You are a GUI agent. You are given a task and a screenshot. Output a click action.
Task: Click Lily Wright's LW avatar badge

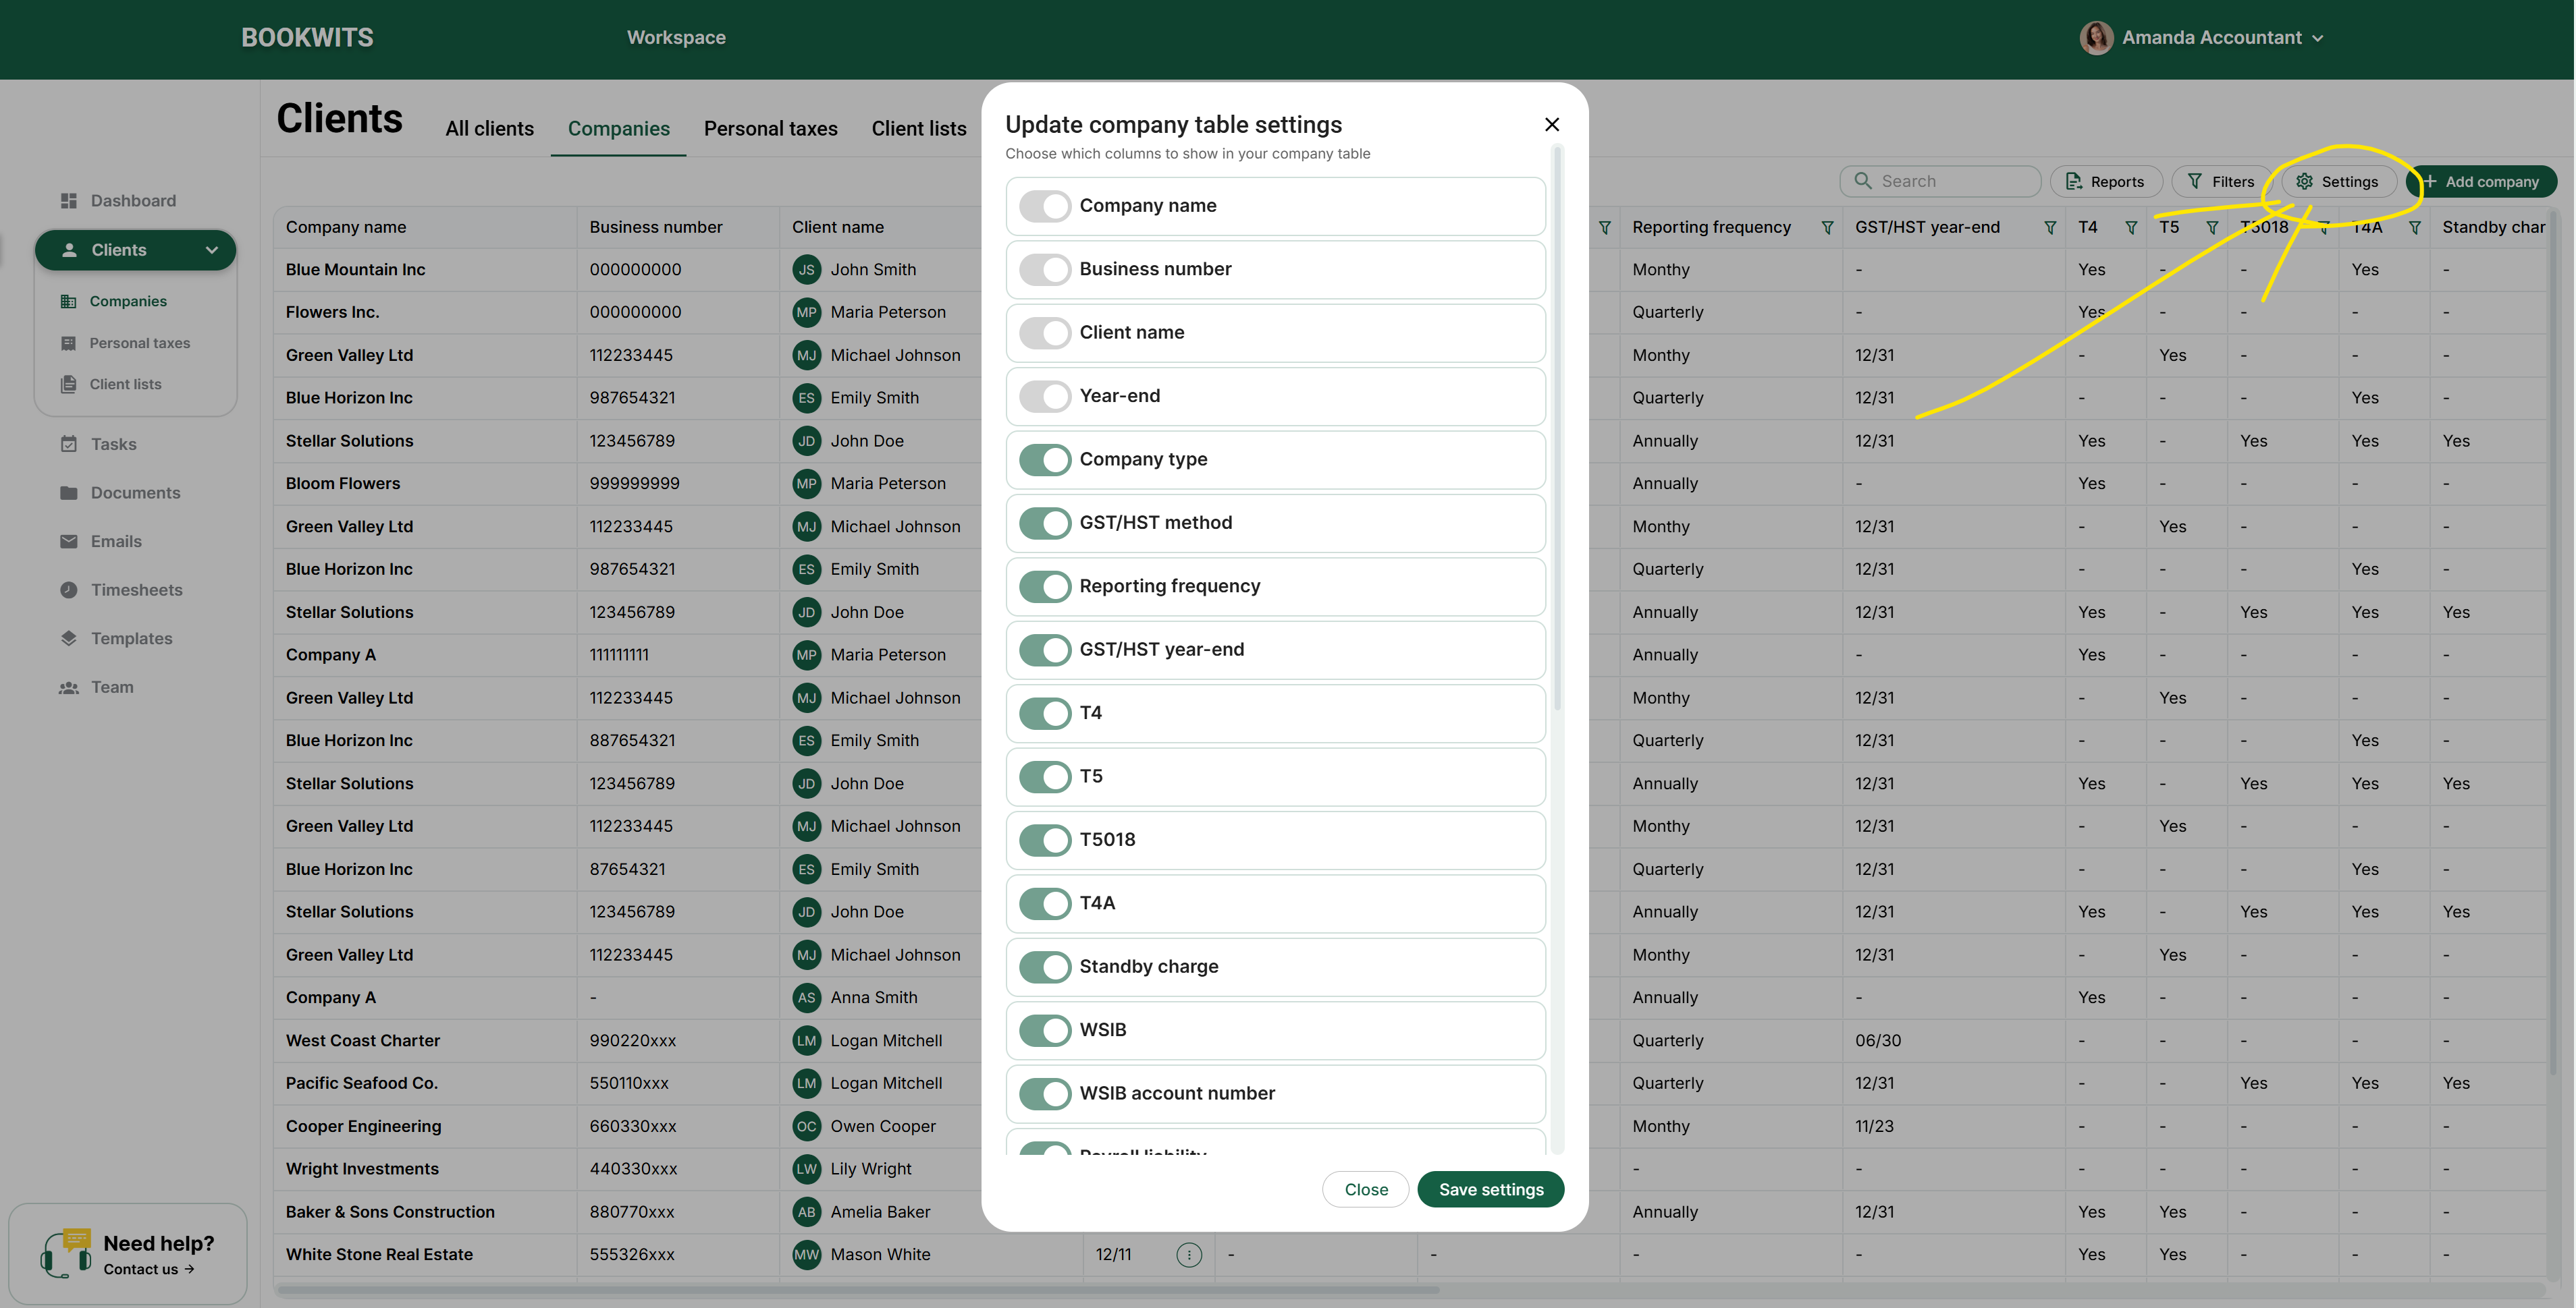pos(806,1169)
